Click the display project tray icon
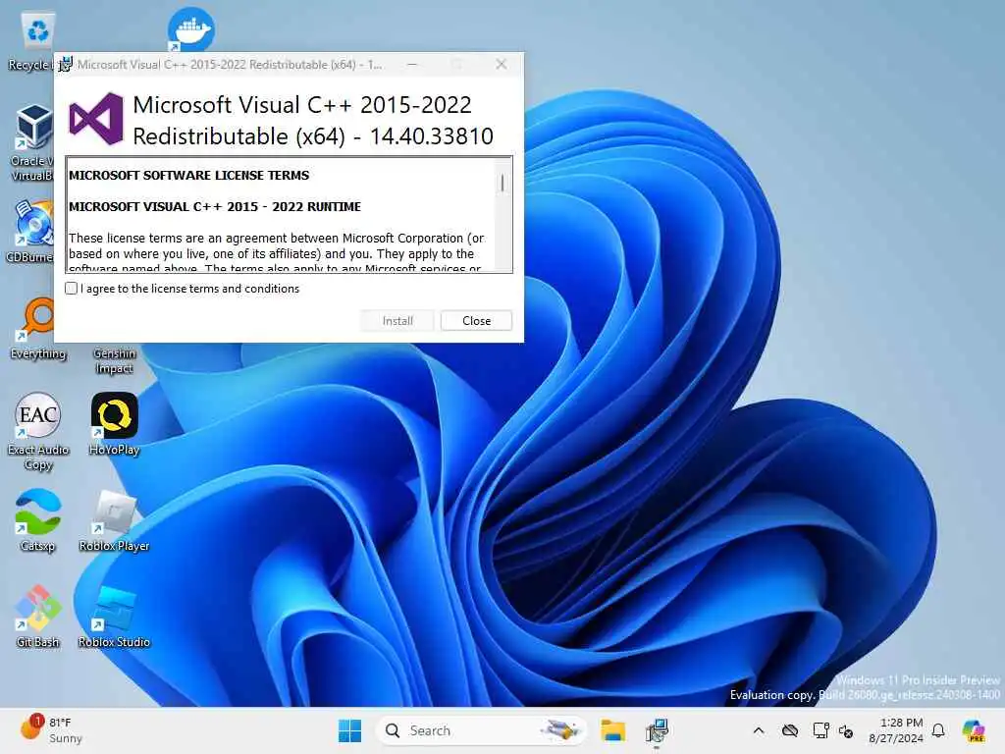Screen dimensions: 1005x754 point(820,730)
